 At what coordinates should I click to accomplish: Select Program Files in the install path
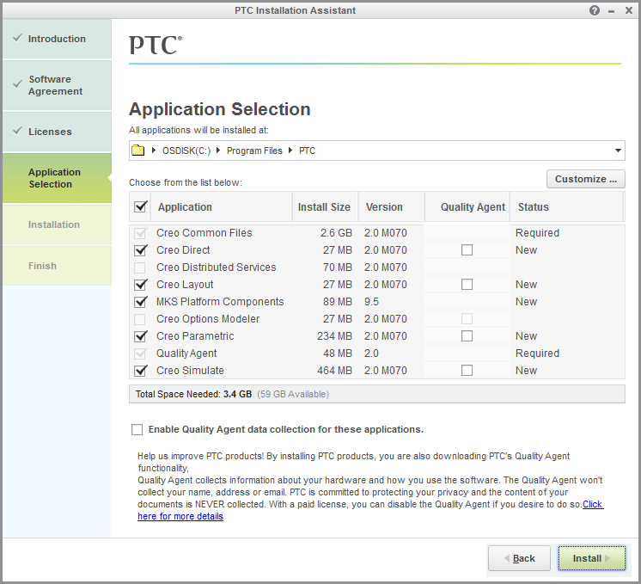[254, 151]
